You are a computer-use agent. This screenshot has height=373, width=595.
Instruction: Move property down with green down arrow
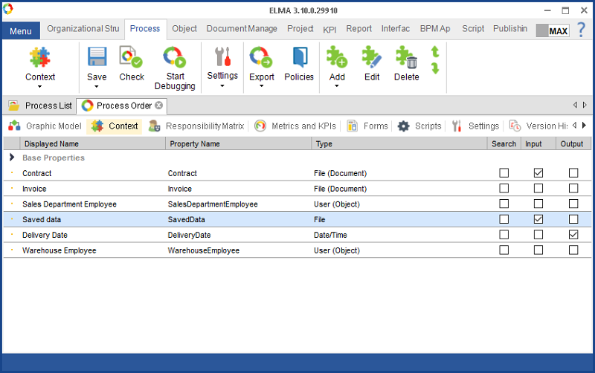pos(435,68)
